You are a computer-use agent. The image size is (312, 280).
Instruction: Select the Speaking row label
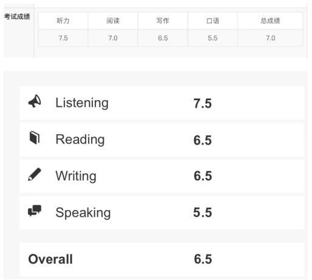point(83,213)
